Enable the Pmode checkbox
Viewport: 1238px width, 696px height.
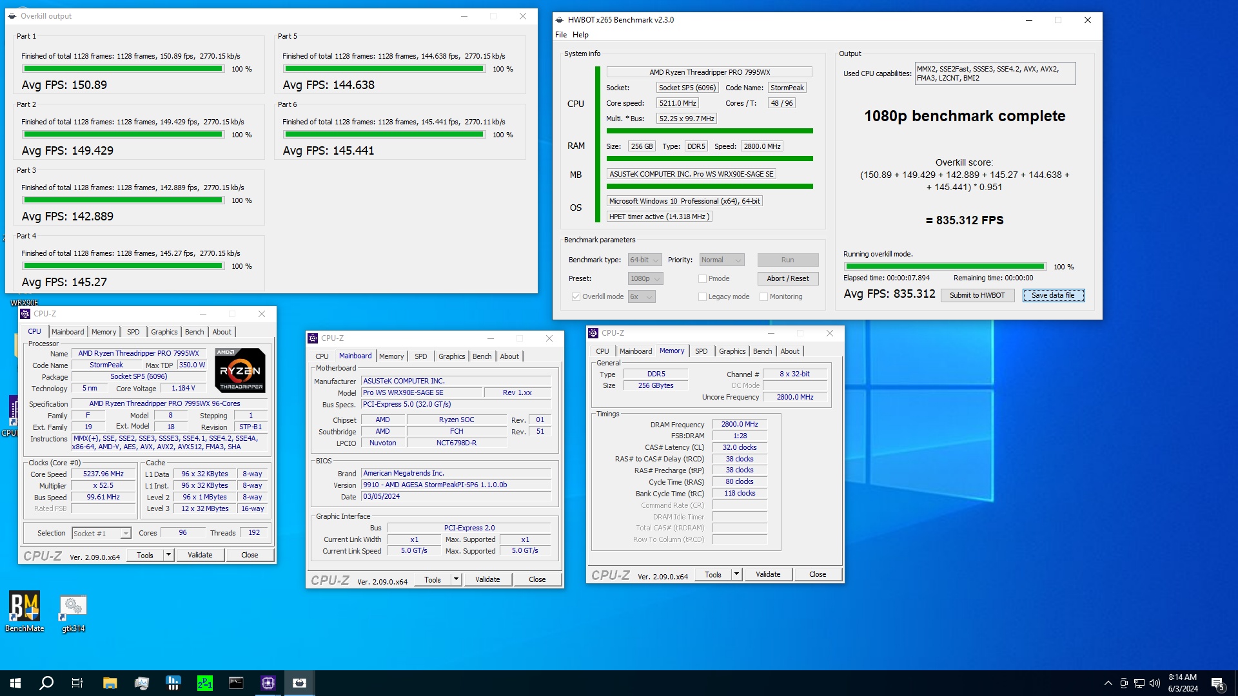(702, 279)
